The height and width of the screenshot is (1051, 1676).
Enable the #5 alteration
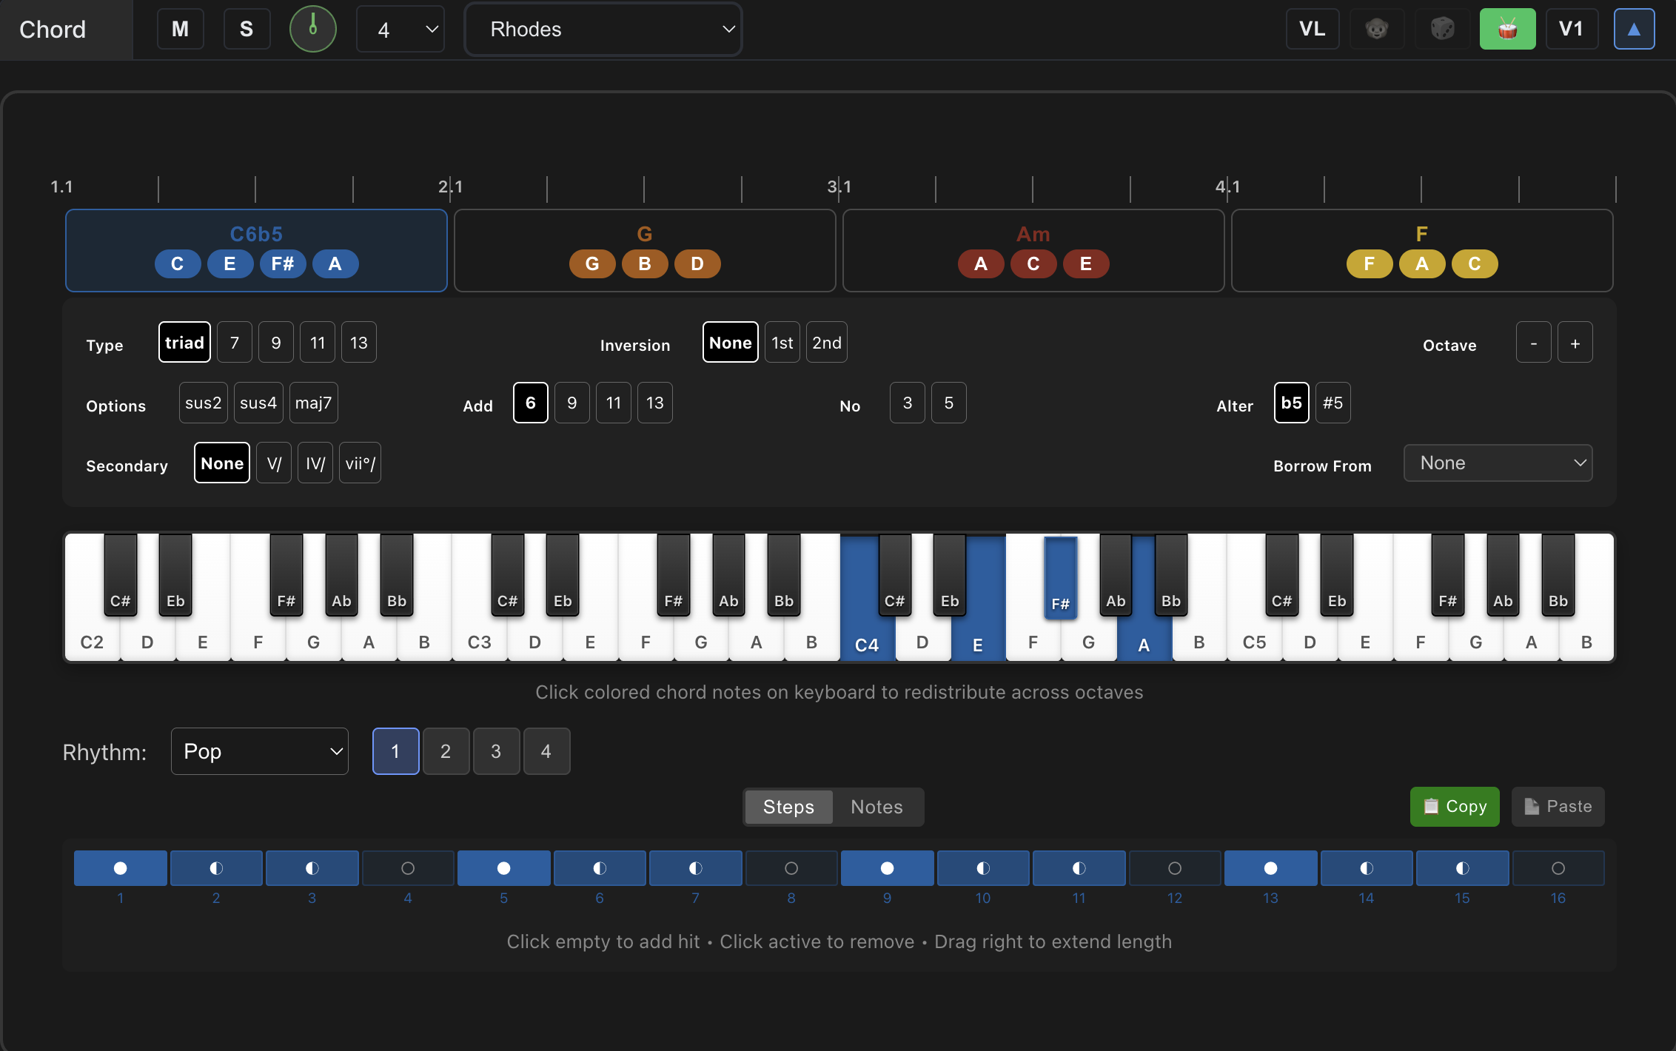pos(1333,403)
